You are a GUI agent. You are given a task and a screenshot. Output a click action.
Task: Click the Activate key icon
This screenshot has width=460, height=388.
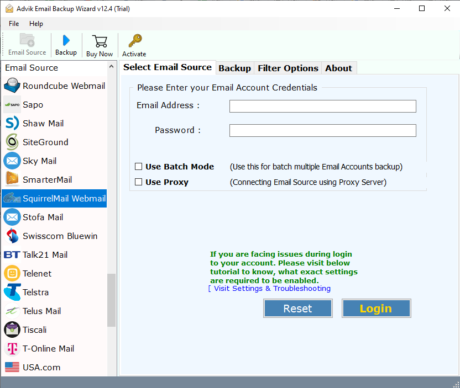135,41
